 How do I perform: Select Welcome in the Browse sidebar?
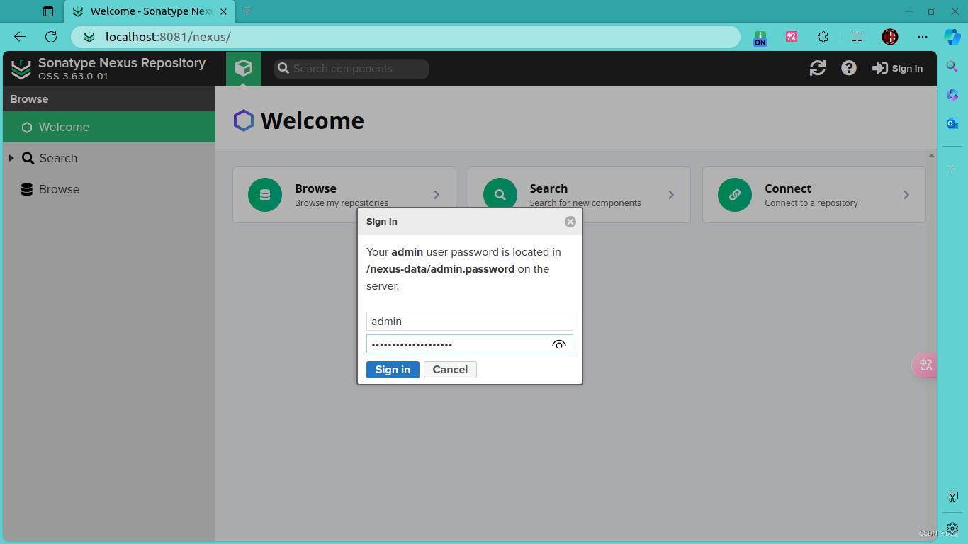pyautogui.click(x=109, y=127)
